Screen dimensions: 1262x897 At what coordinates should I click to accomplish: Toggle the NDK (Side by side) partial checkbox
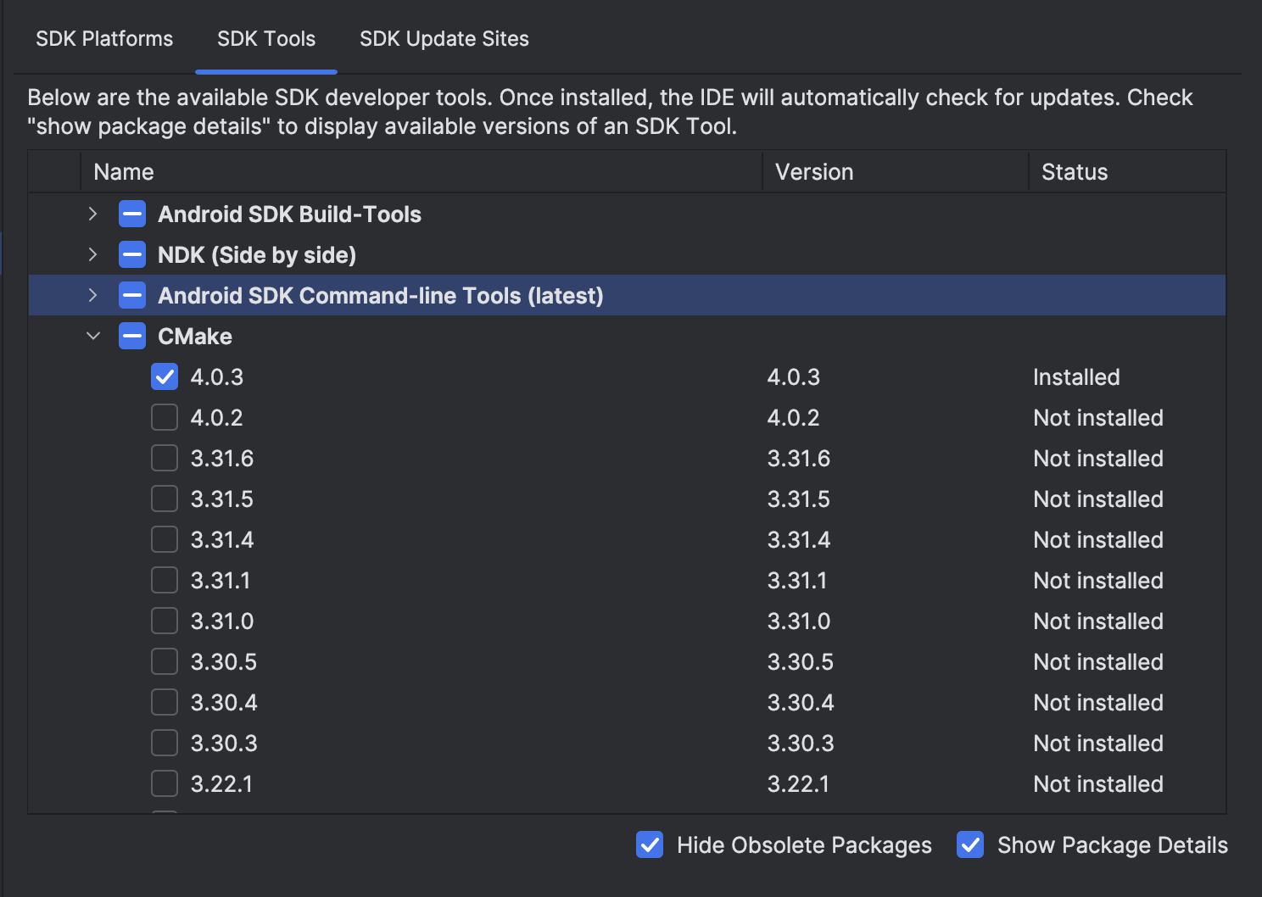[132, 255]
